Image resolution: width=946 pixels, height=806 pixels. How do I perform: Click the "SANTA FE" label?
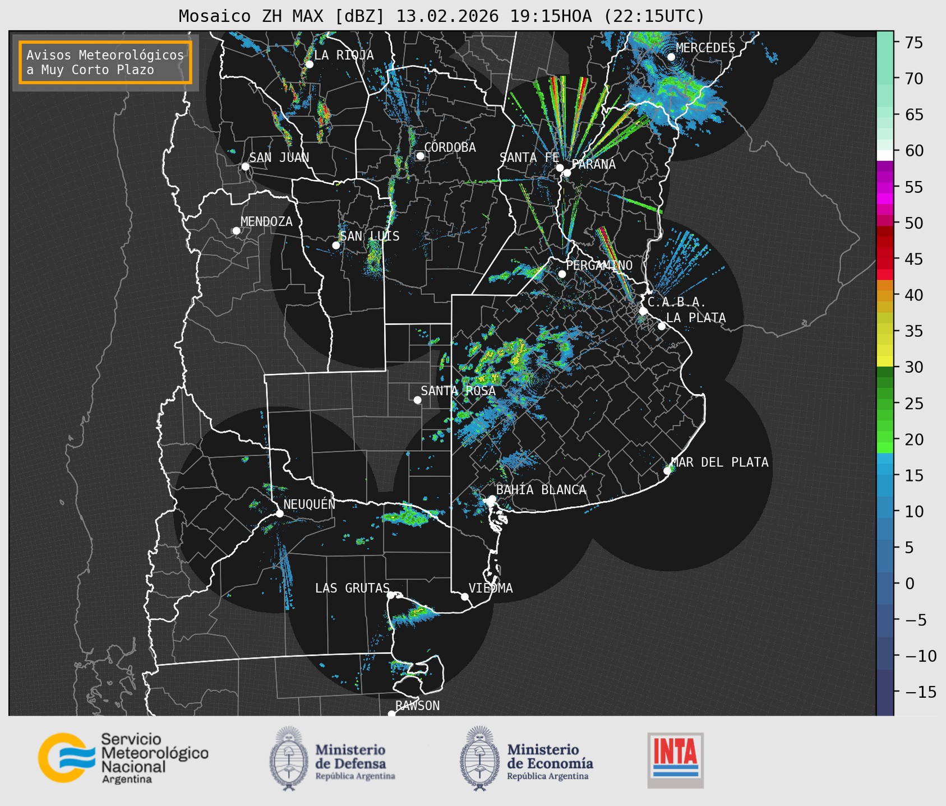(x=529, y=158)
